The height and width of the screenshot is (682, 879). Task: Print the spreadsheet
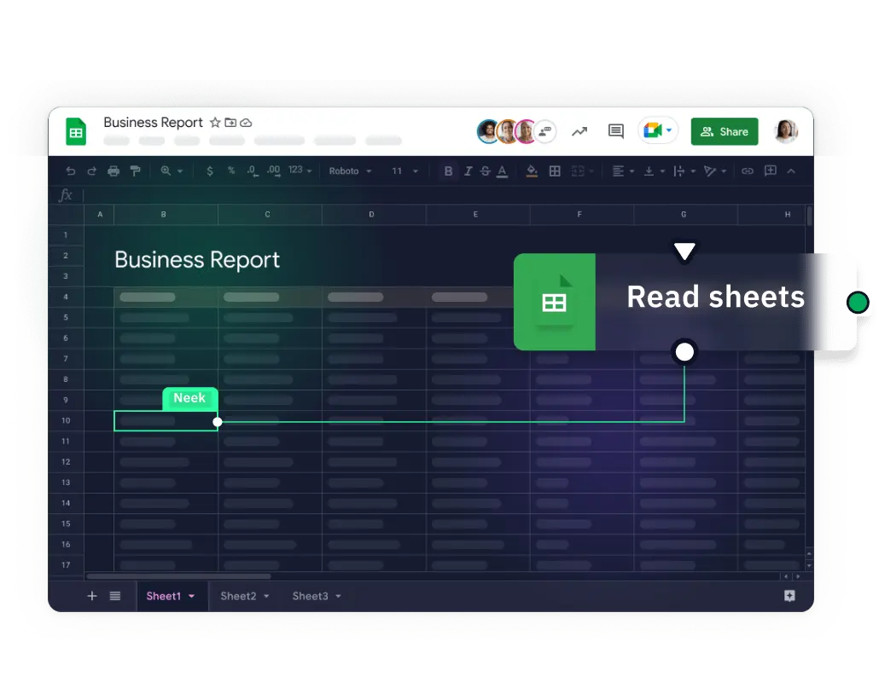click(114, 171)
